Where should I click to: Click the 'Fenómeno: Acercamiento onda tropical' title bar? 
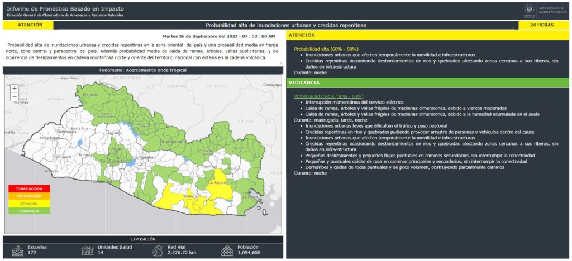tap(143, 70)
